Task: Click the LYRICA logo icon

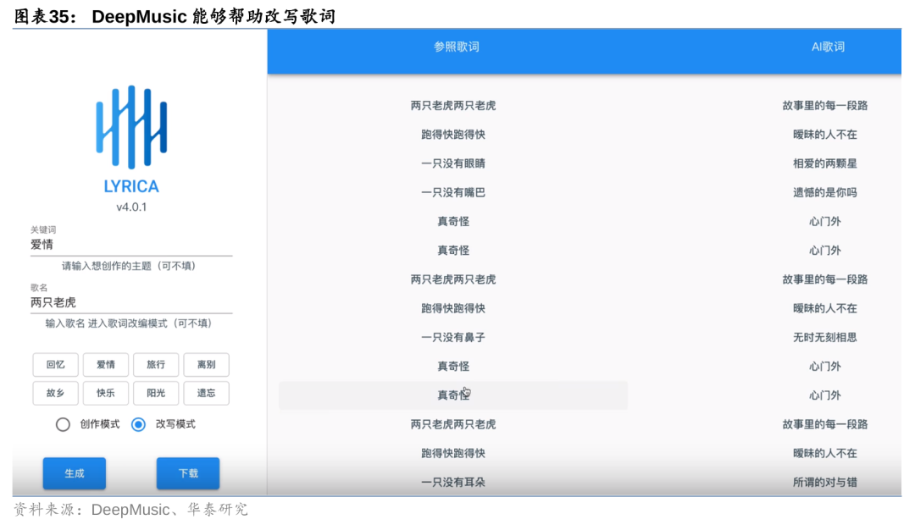Action: (131, 127)
